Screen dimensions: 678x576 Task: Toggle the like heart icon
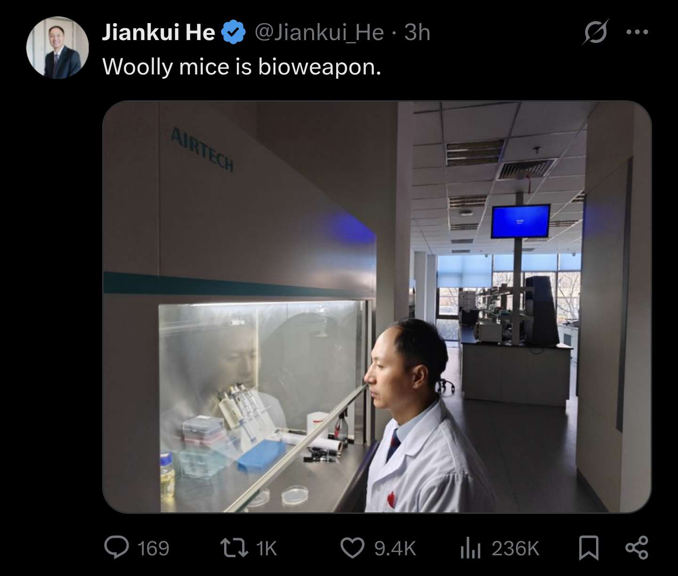click(352, 548)
